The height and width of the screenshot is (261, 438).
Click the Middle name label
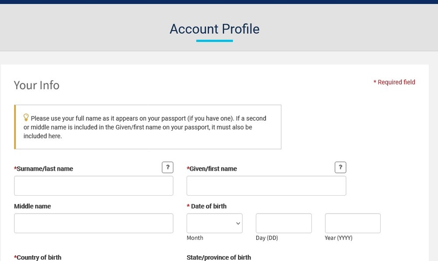[x=32, y=206]
